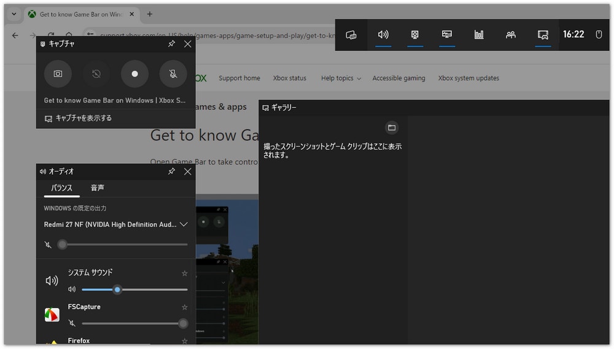The image size is (614, 349).
Task: Pin the オーディオ widget
Action: [171, 171]
